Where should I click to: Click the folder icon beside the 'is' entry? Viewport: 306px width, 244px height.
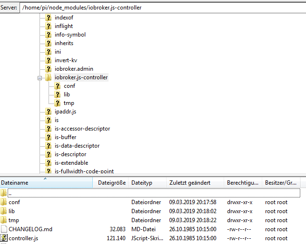click(x=48, y=121)
